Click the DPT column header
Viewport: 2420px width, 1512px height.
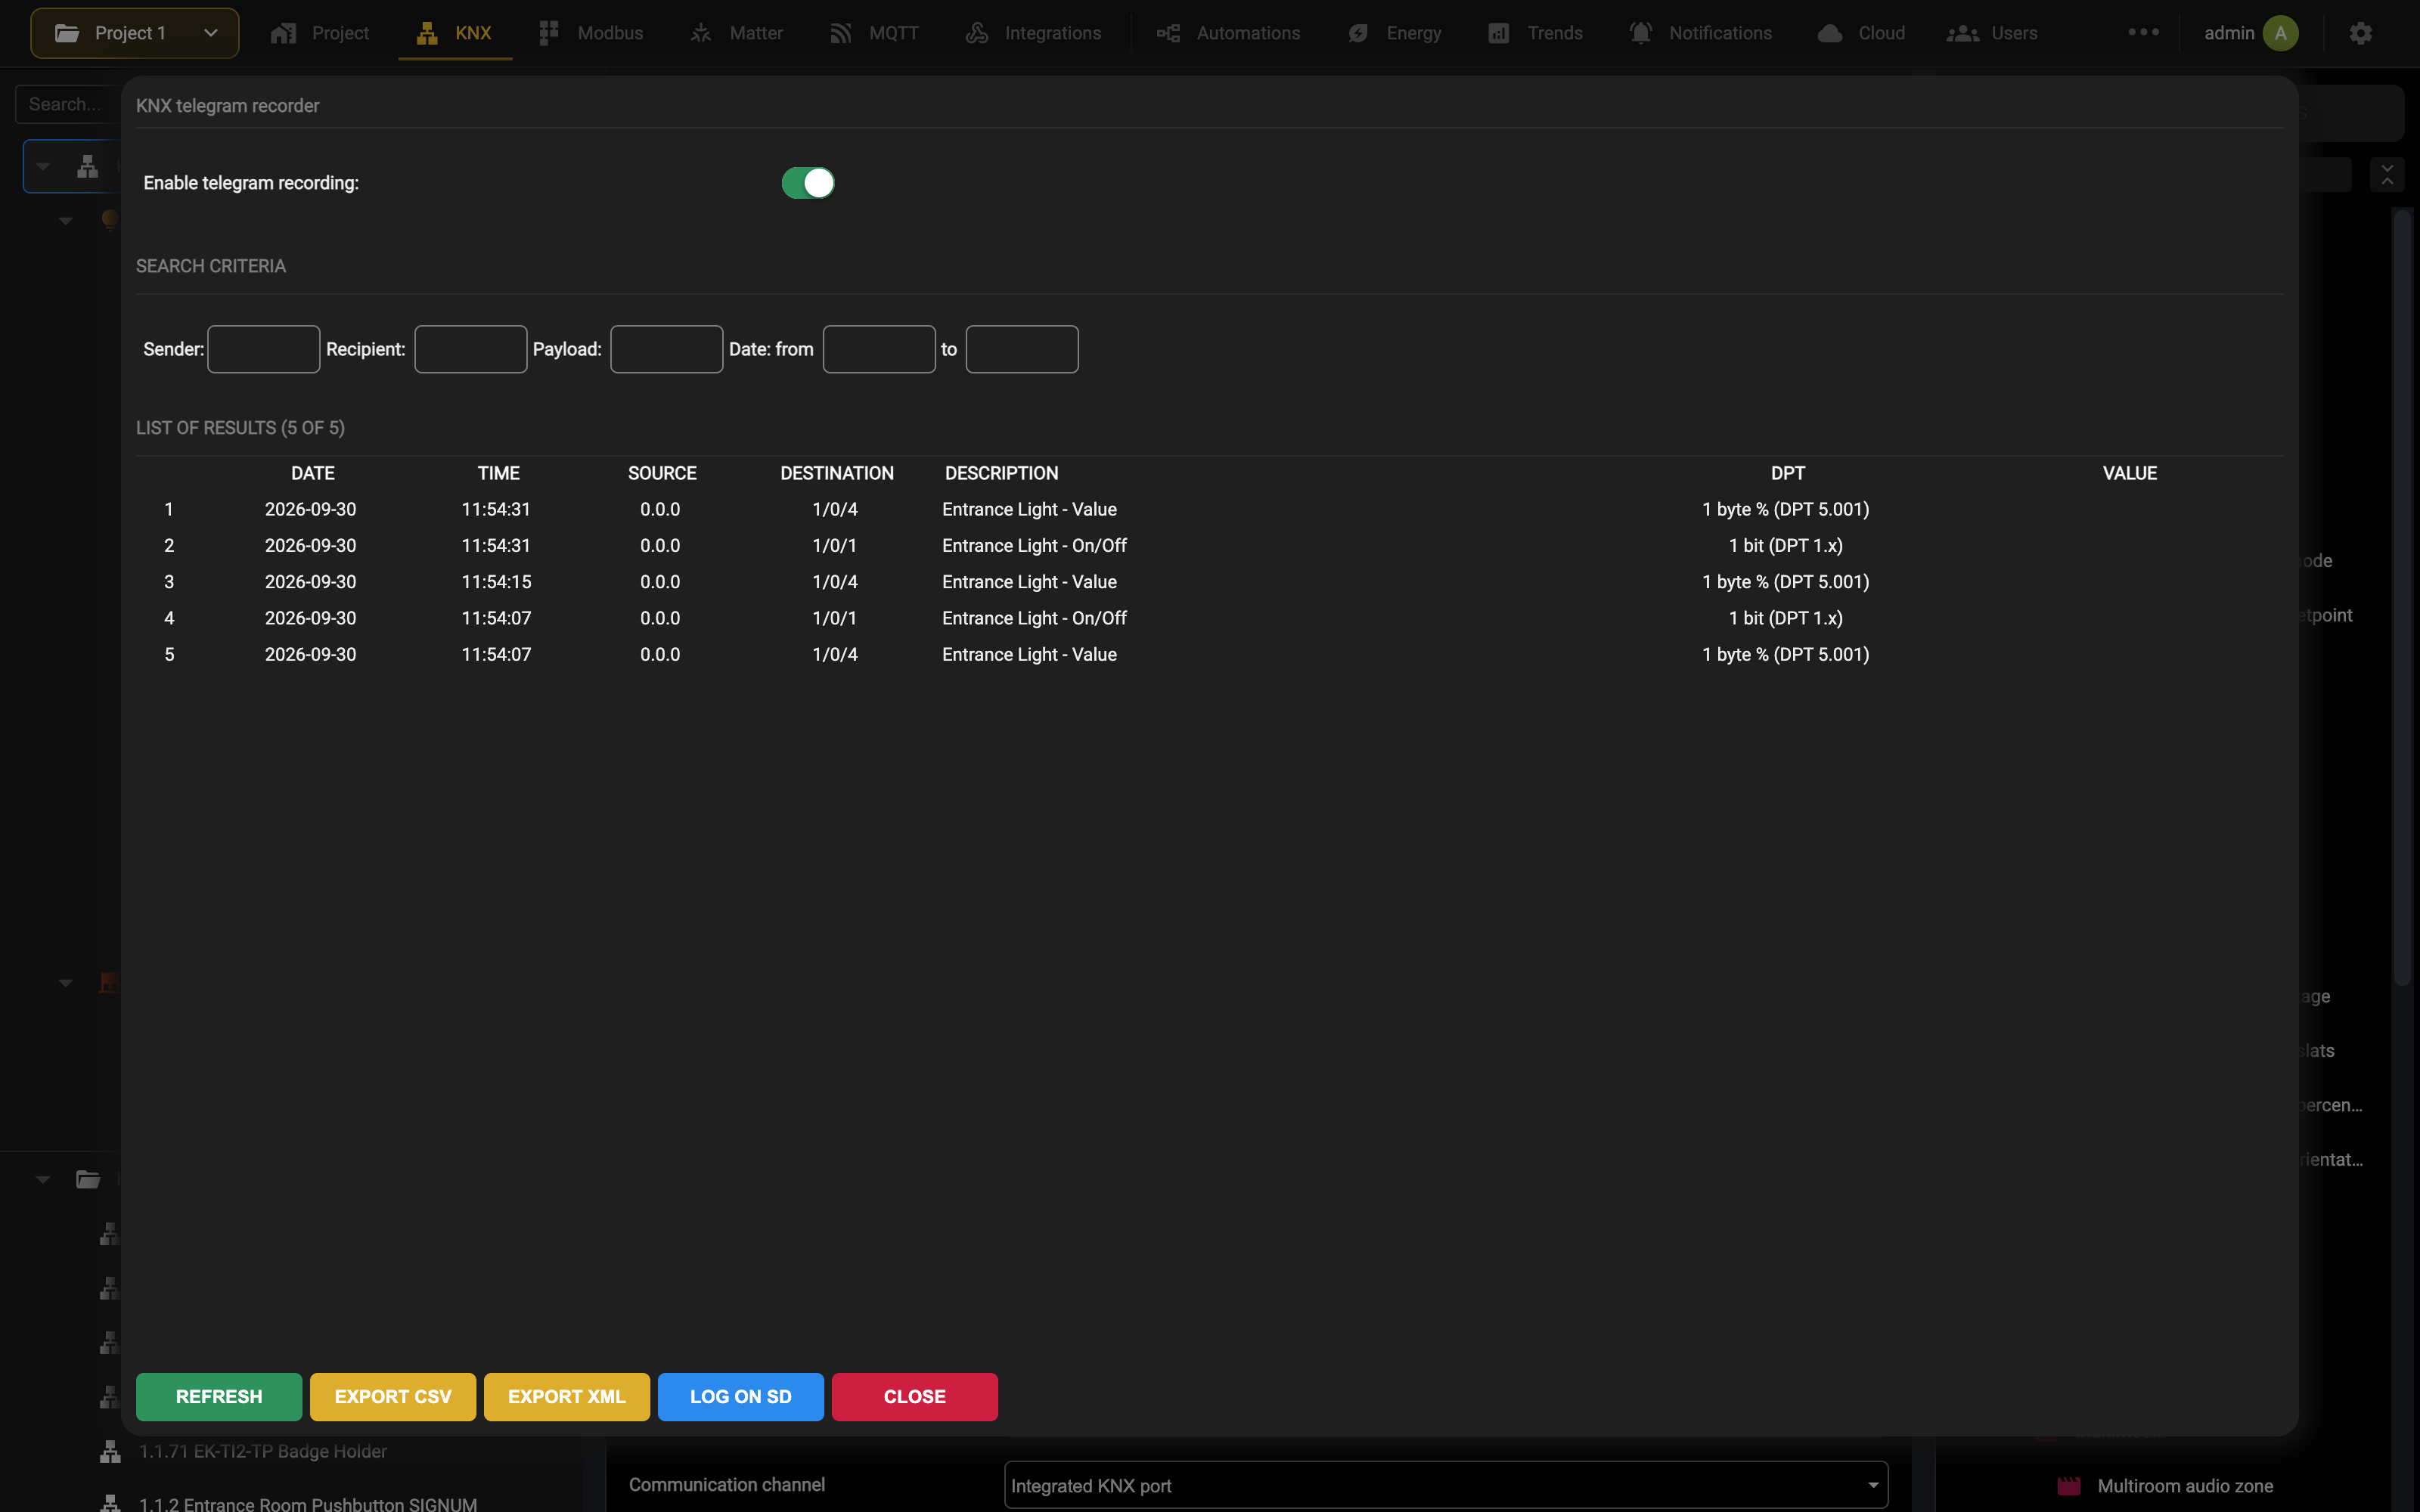pos(1788,473)
